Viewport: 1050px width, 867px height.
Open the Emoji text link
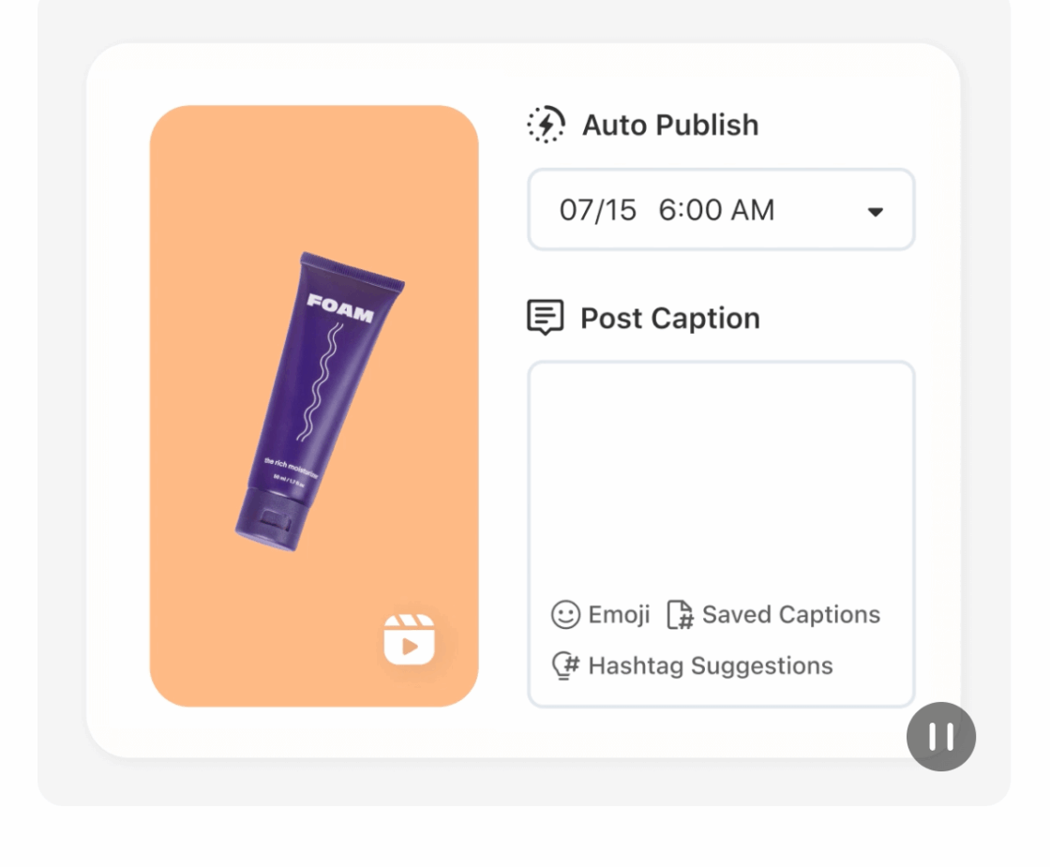[x=619, y=615]
